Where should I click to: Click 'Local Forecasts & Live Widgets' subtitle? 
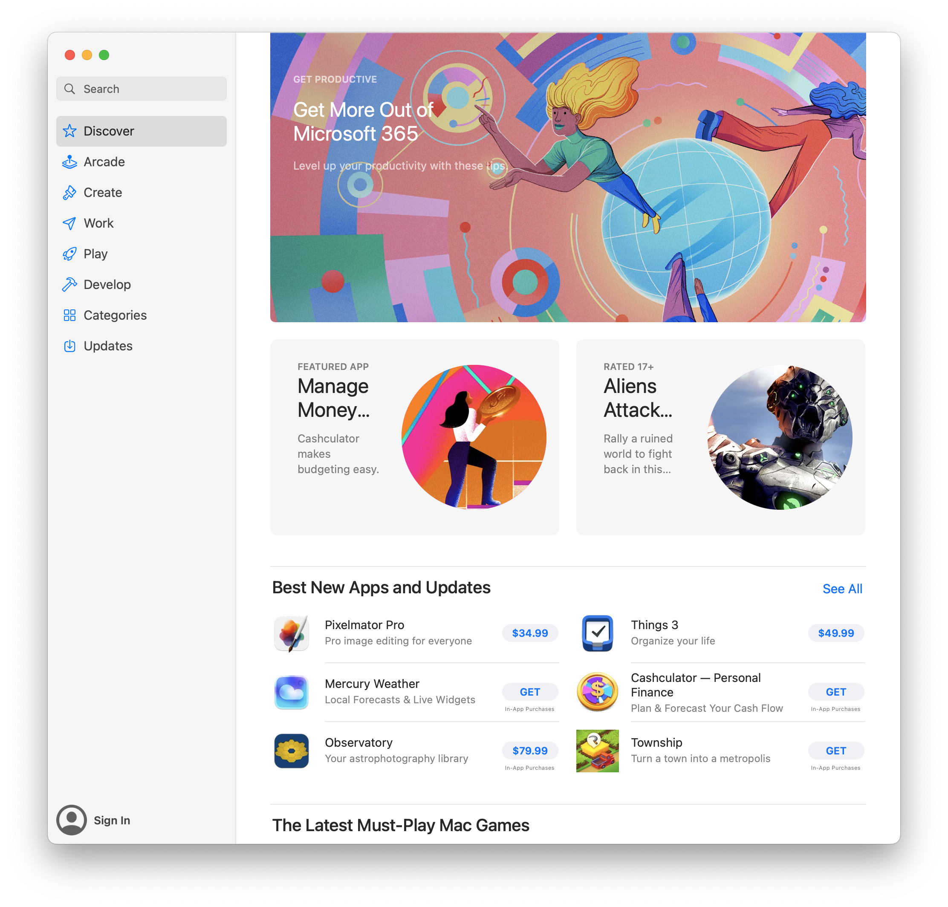(x=400, y=700)
